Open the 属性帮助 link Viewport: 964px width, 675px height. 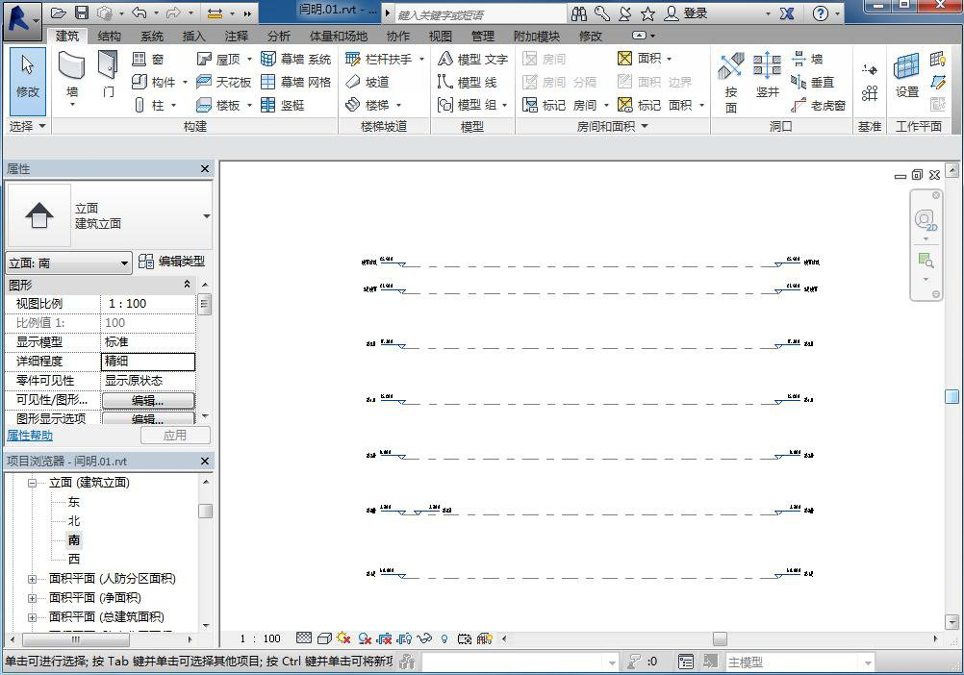click(x=30, y=436)
